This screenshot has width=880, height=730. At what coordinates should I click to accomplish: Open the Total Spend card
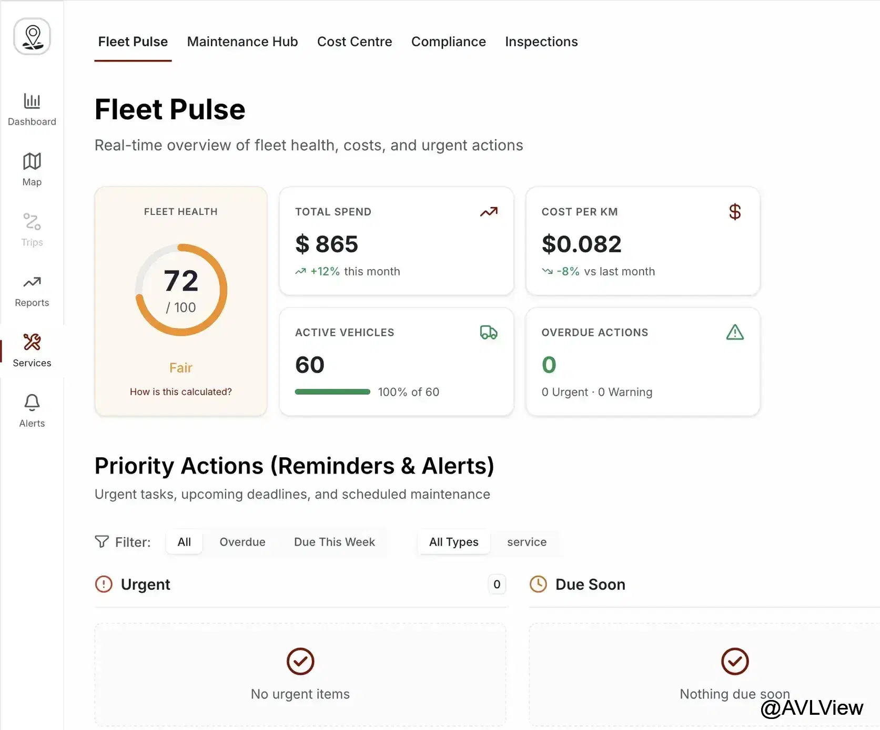tap(397, 241)
